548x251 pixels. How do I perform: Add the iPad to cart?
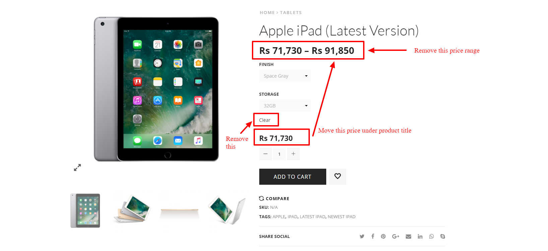292,177
